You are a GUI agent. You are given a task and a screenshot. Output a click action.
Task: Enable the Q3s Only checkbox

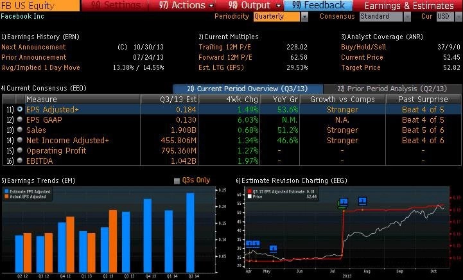(177, 180)
